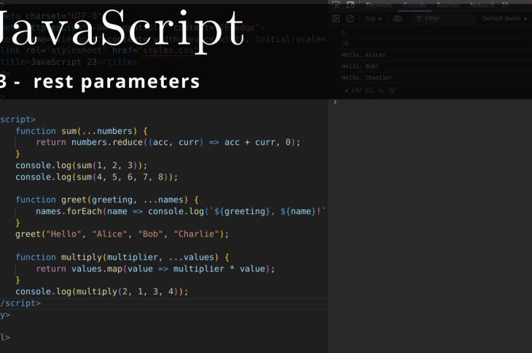Click the console prompt input line

(x=430, y=102)
